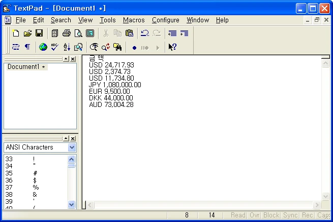Image resolution: width=333 pixels, height=222 pixels.
Task: Open web browser globe icon
Action: tap(43, 47)
